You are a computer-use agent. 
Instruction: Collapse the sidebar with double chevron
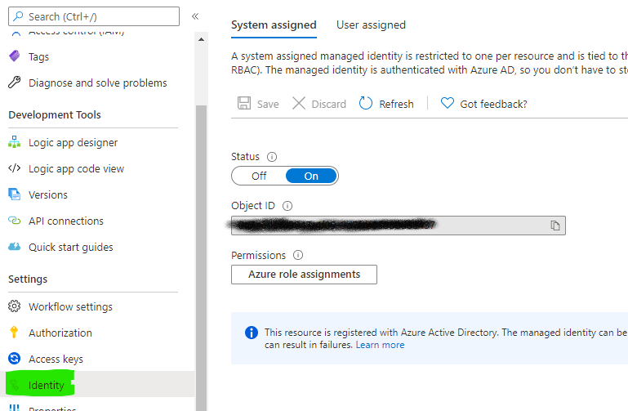click(x=195, y=16)
